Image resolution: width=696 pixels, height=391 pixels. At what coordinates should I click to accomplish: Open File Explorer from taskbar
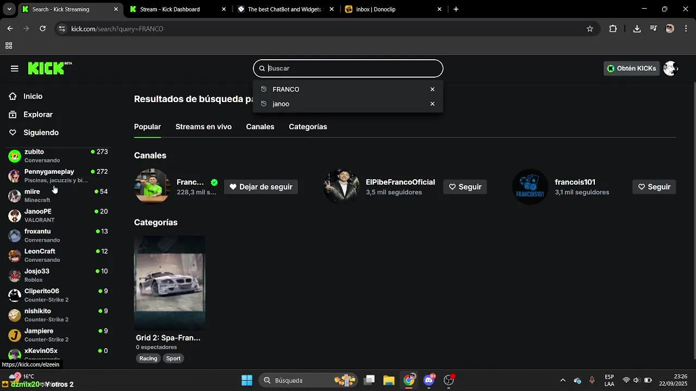(x=388, y=380)
